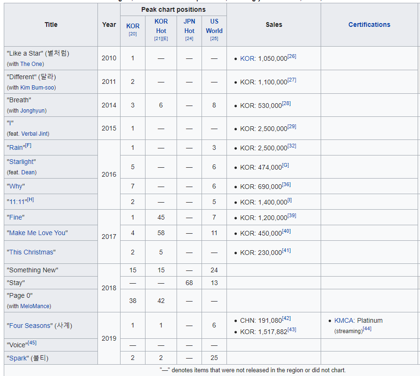Open the KMCA certification link
This screenshot has width=420, height=376.
click(344, 320)
